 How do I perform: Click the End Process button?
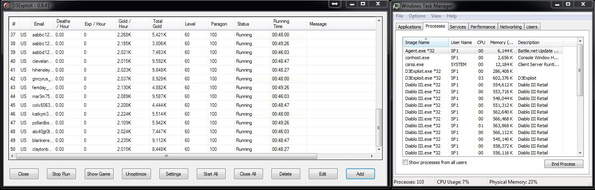[x=563, y=164]
